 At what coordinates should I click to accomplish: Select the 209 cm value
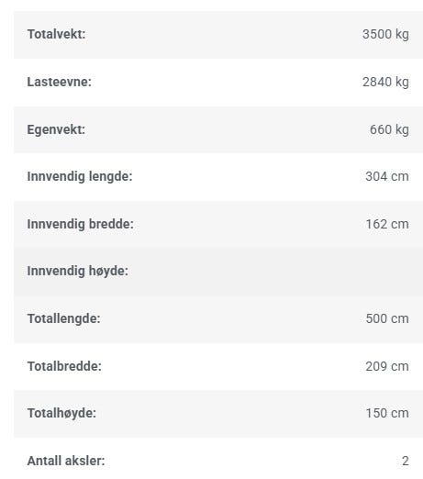tap(387, 366)
